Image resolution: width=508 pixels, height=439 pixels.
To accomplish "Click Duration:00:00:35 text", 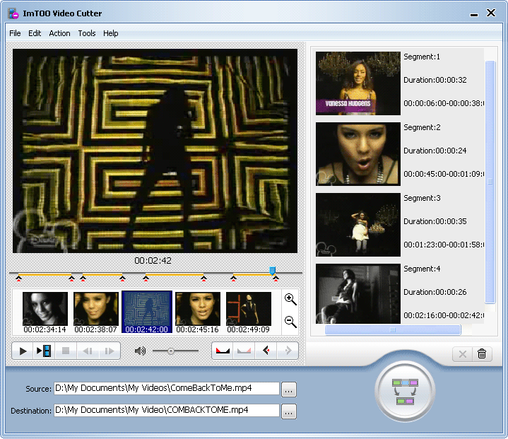I will [435, 221].
